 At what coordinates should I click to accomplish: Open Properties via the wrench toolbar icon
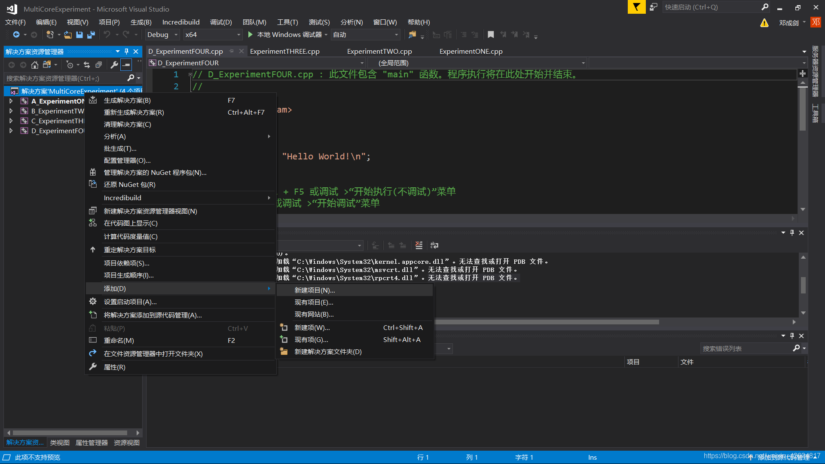pyautogui.click(x=114, y=65)
